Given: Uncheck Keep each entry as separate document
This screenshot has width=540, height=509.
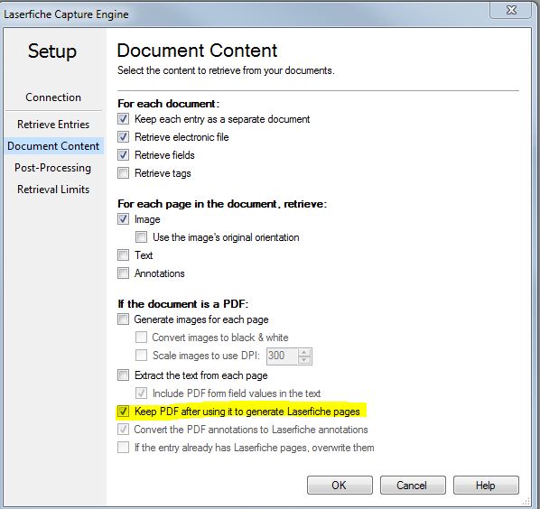Looking at the screenshot, I should (x=123, y=119).
